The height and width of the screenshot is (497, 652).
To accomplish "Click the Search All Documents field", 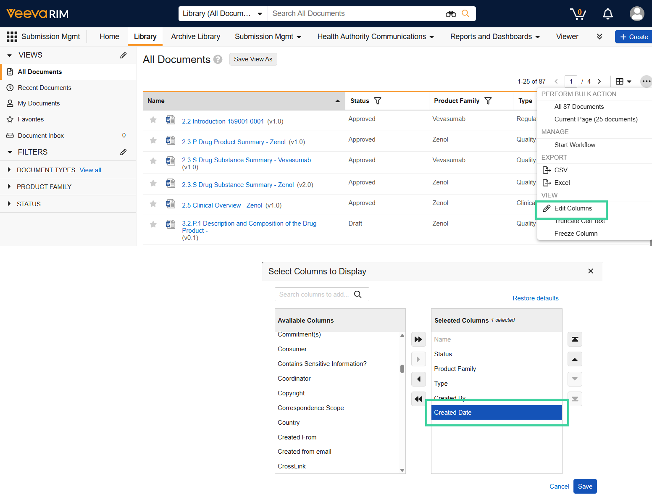I will [x=357, y=13].
